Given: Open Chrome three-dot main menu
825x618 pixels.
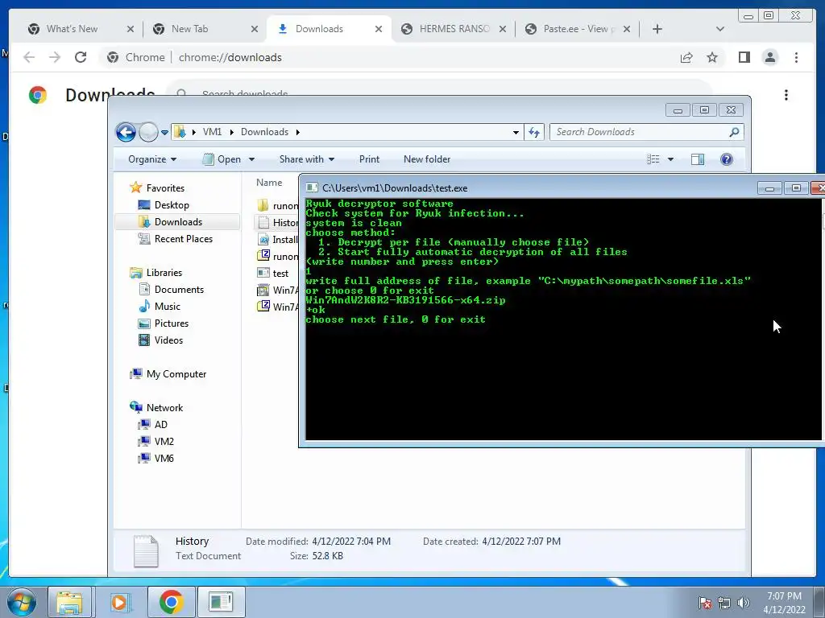Looking at the screenshot, I should 796,57.
